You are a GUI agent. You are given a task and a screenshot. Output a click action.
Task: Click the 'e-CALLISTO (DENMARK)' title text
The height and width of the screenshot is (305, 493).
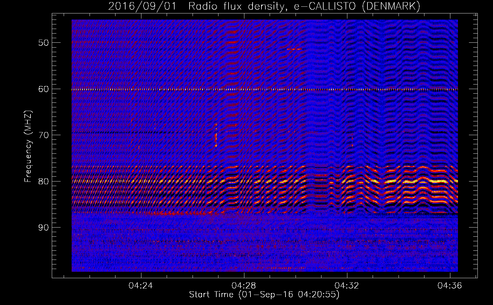tap(357, 6)
